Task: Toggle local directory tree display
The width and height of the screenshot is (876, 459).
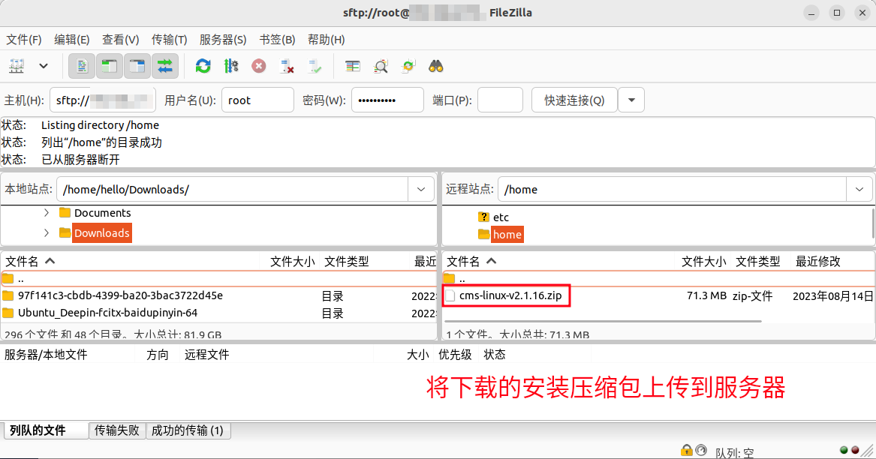Action: (x=110, y=67)
